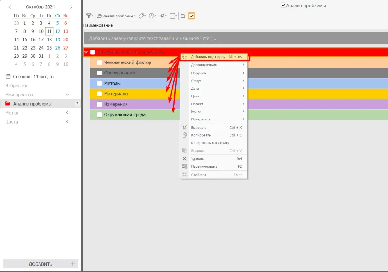
Task: Click the X icon beside Удалить
Action: 184,159
